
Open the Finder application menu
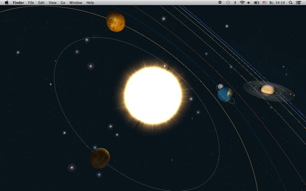click(18, 3)
